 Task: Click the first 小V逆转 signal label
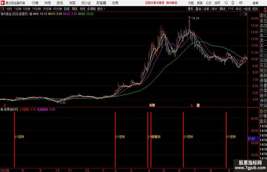[x=19, y=137]
